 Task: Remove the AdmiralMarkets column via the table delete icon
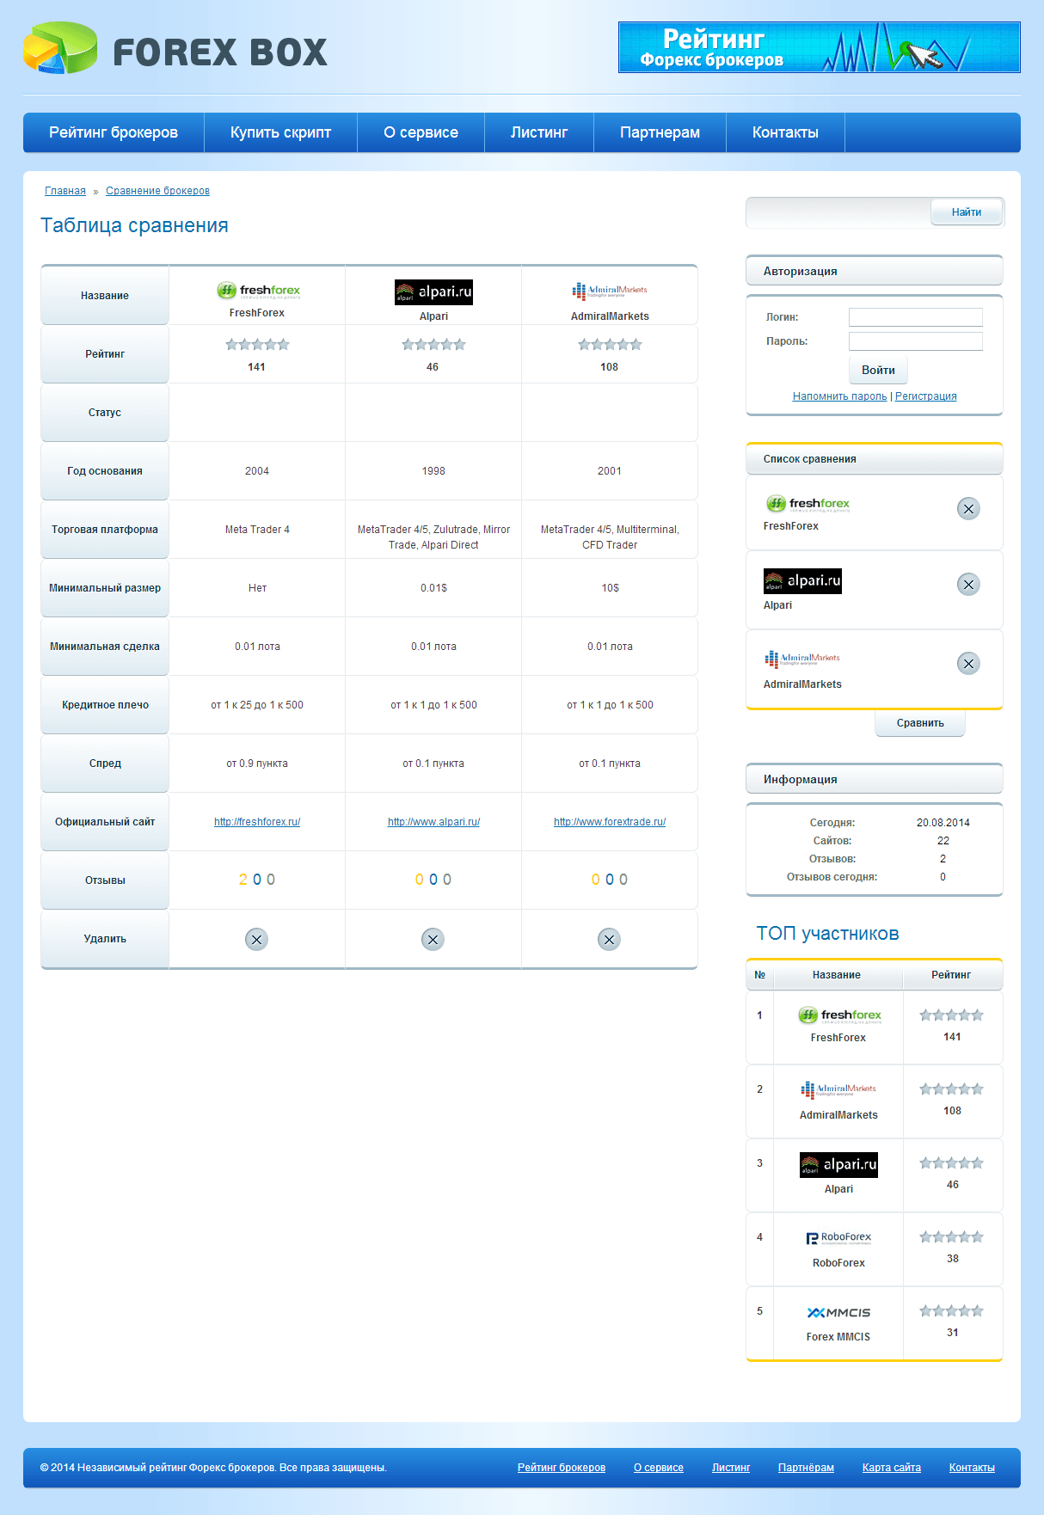point(609,939)
